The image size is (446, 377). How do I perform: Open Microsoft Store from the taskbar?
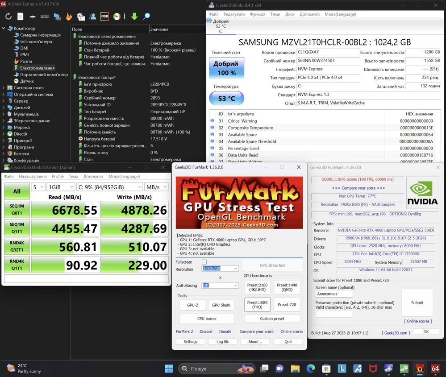pos(326,369)
